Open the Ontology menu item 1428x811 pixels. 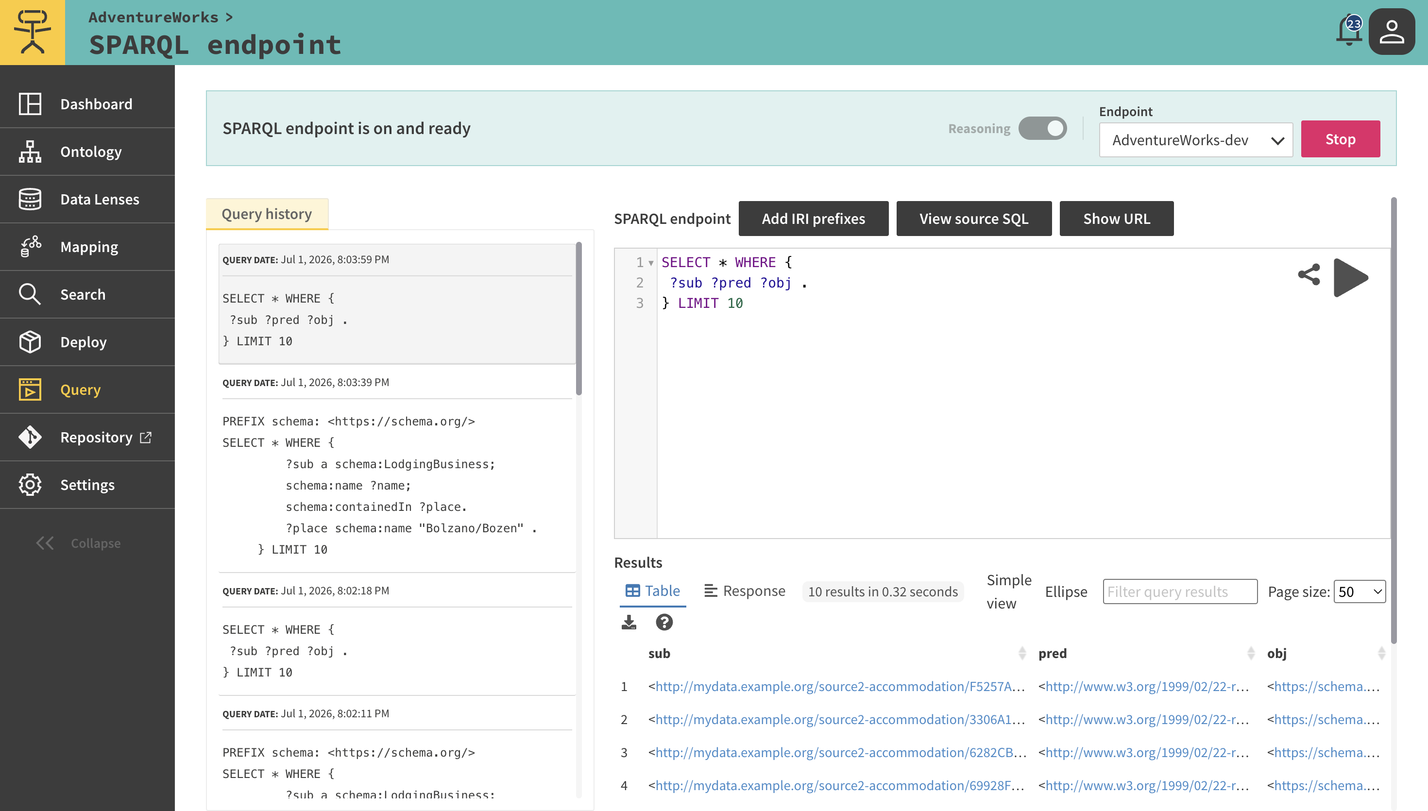click(87, 152)
